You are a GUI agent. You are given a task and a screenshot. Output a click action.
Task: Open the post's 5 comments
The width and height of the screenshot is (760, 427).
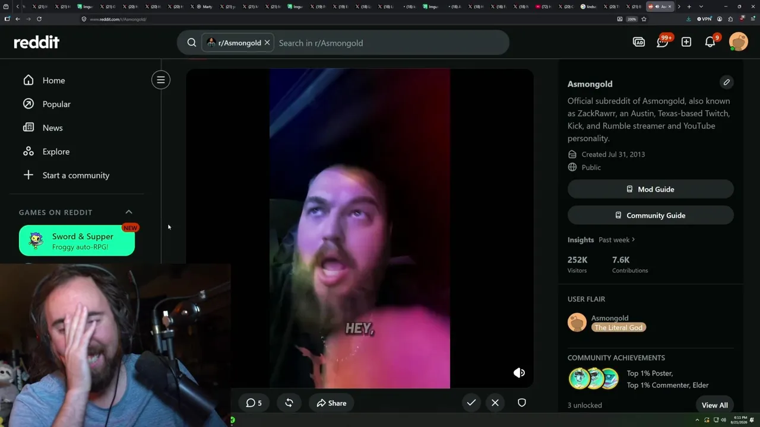[x=254, y=403]
